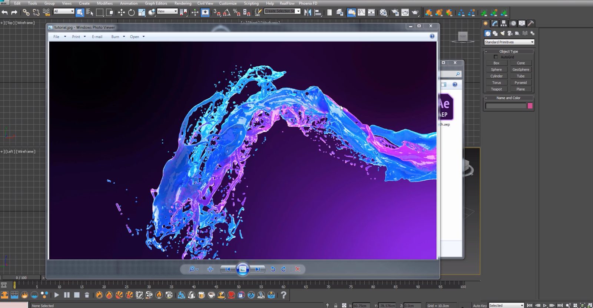This screenshot has width=593, height=308.
Task: Select the Select and Link chain icon
Action: point(26,13)
